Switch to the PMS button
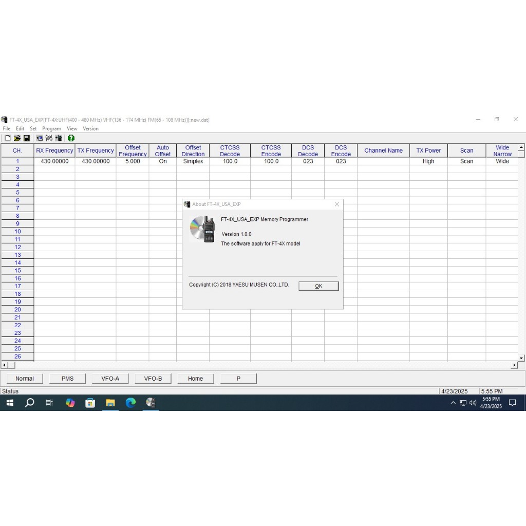Image resolution: width=526 pixels, height=526 pixels. coord(67,379)
